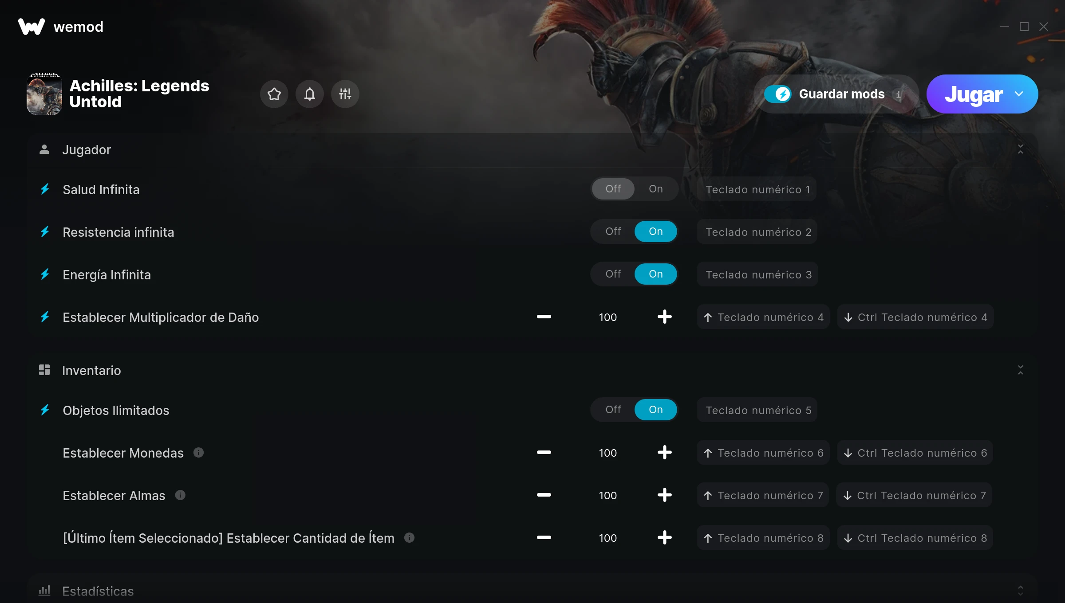
Task: Decrease Establecer Monedas with the minus icon
Action: pos(544,452)
